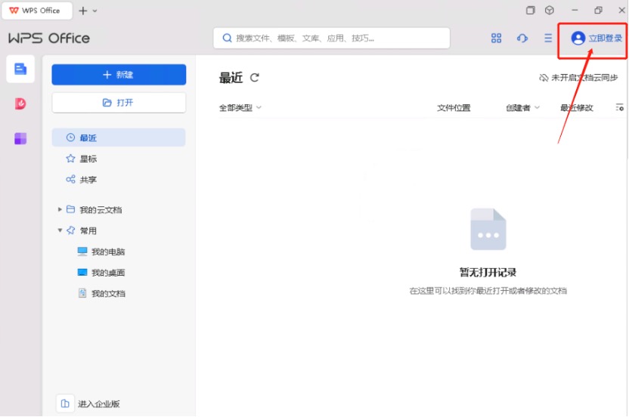Open the 全部类型 filter dropdown
Image resolution: width=629 pixels, height=417 pixels.
(x=240, y=108)
